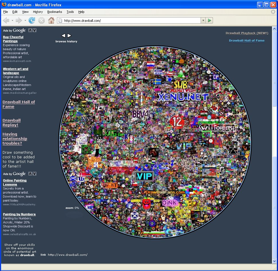Open the address bar history dropdown
278x271 pixels.
(x=203, y=21)
